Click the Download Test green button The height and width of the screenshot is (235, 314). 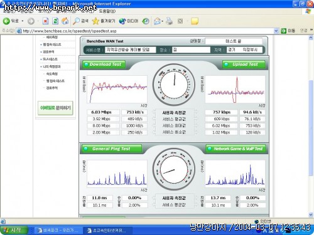pos(104,65)
